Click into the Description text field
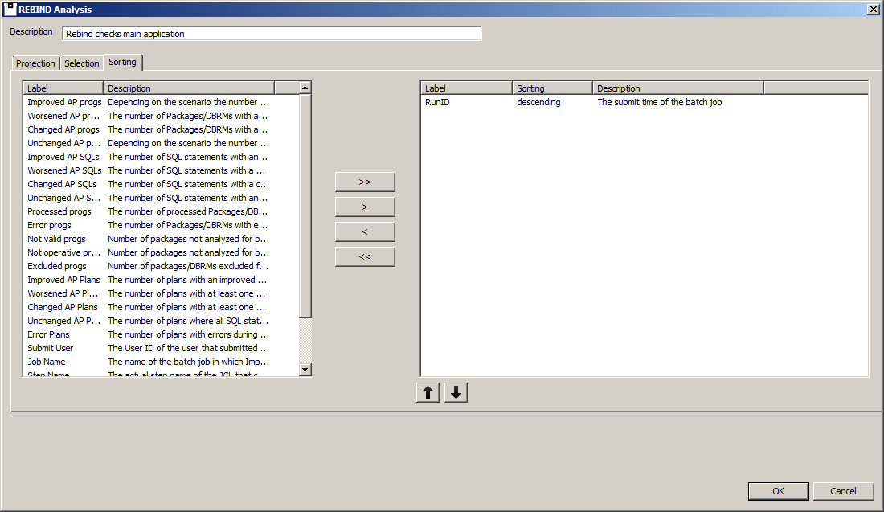 pos(272,34)
